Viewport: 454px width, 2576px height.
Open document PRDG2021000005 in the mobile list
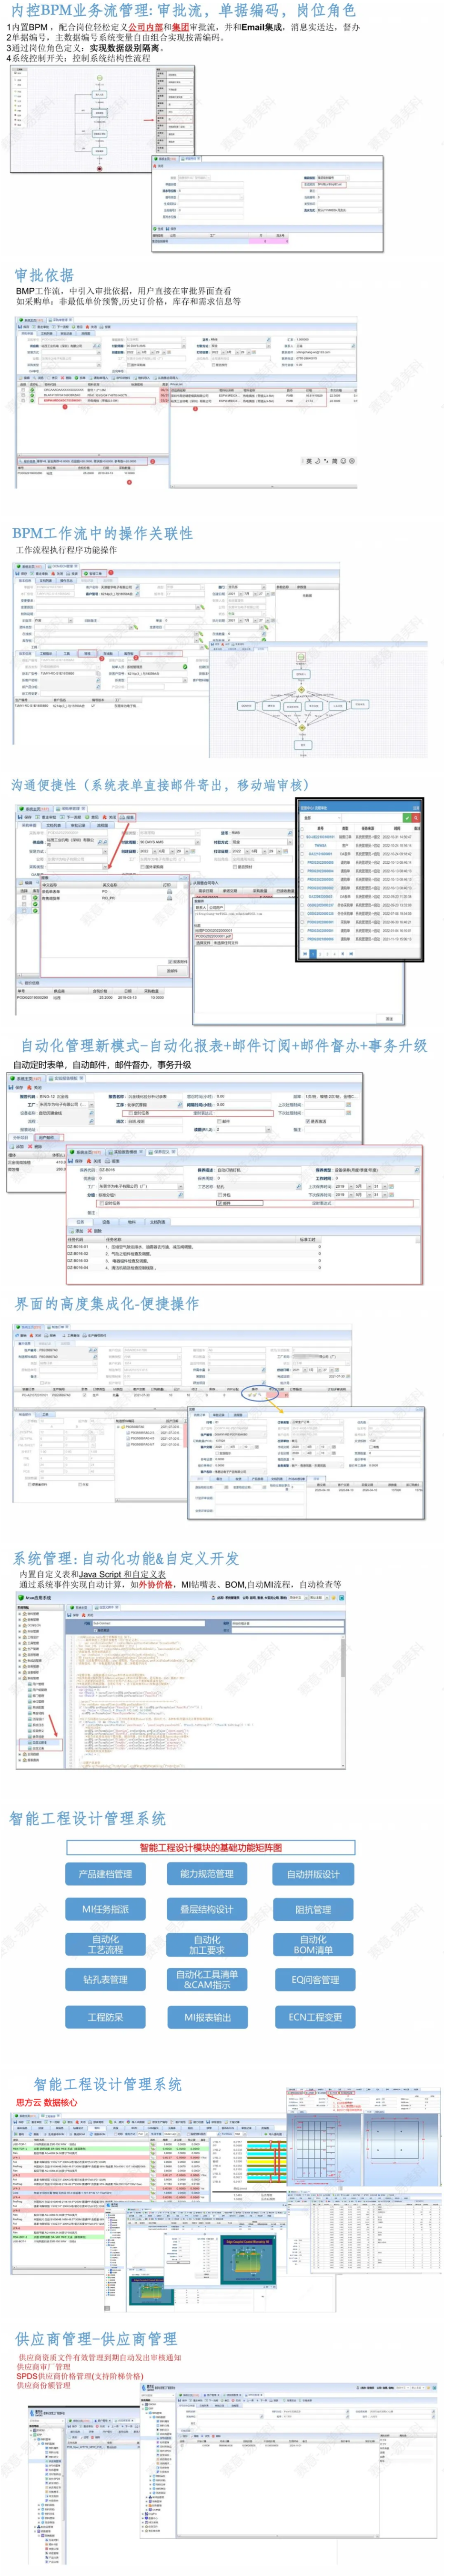coord(321,939)
